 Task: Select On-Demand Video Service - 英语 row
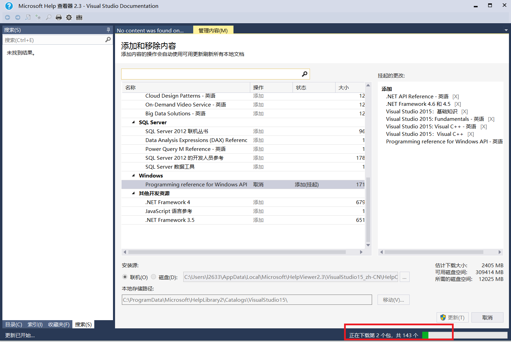(243, 104)
